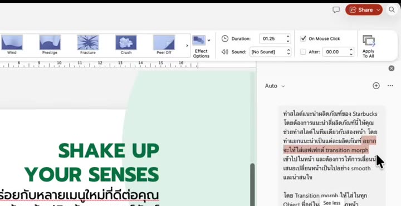401x206 pixels.
Task: Click the SHAKE UP YOUR SENSES heading
Action: tap(92, 163)
